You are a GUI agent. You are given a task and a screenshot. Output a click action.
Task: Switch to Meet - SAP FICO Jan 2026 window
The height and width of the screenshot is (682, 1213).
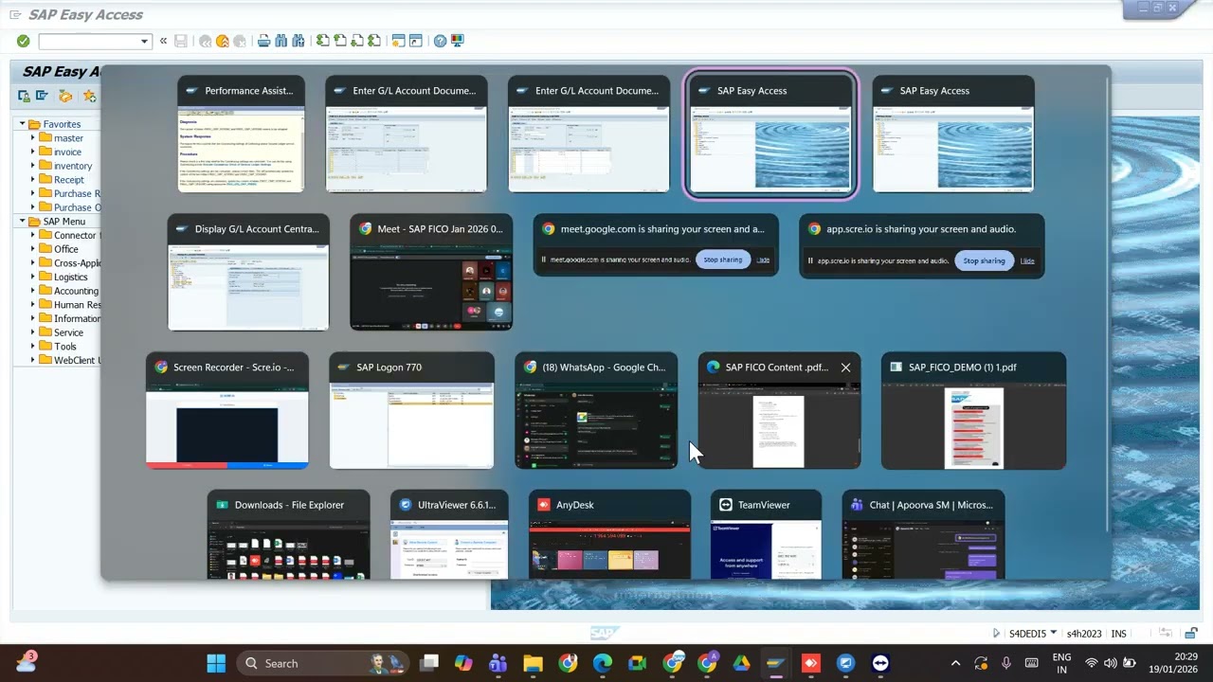[431, 273]
